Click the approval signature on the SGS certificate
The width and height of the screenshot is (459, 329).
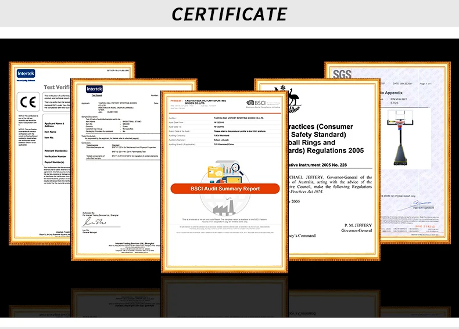coord(415,204)
